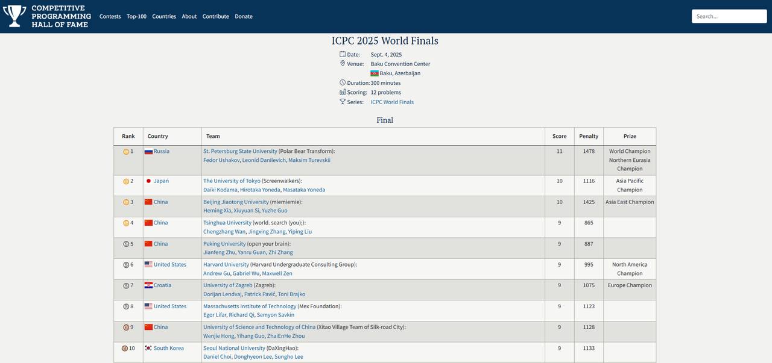The height and width of the screenshot is (363, 772).
Task: Click the Russia flag icon
Action: click(148, 152)
